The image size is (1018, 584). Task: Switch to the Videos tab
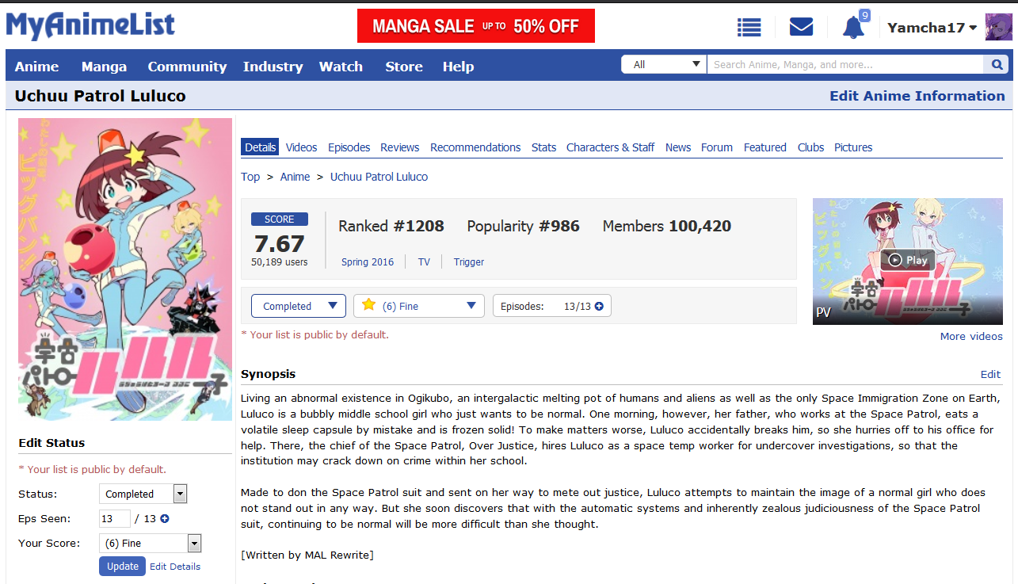[x=301, y=147]
